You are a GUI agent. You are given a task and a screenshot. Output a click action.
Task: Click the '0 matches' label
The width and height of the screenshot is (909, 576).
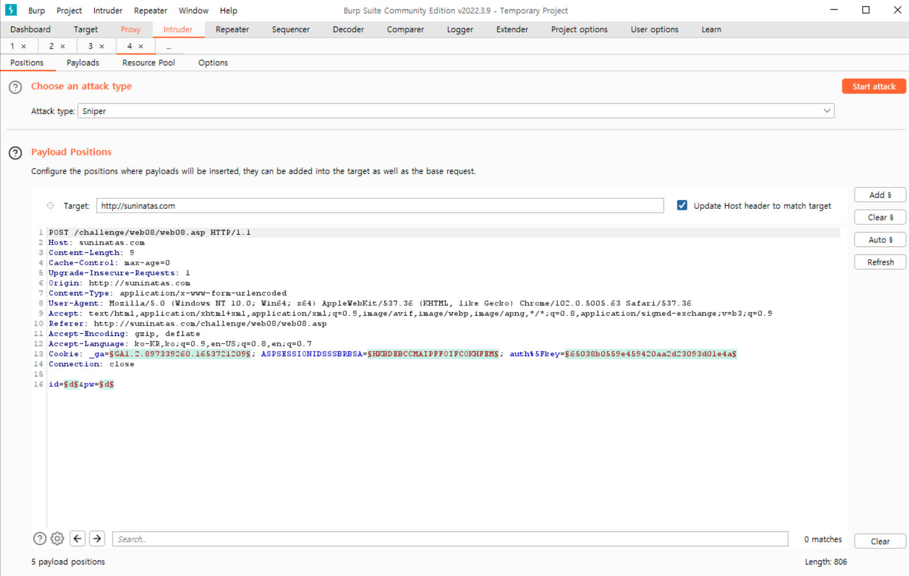point(823,539)
